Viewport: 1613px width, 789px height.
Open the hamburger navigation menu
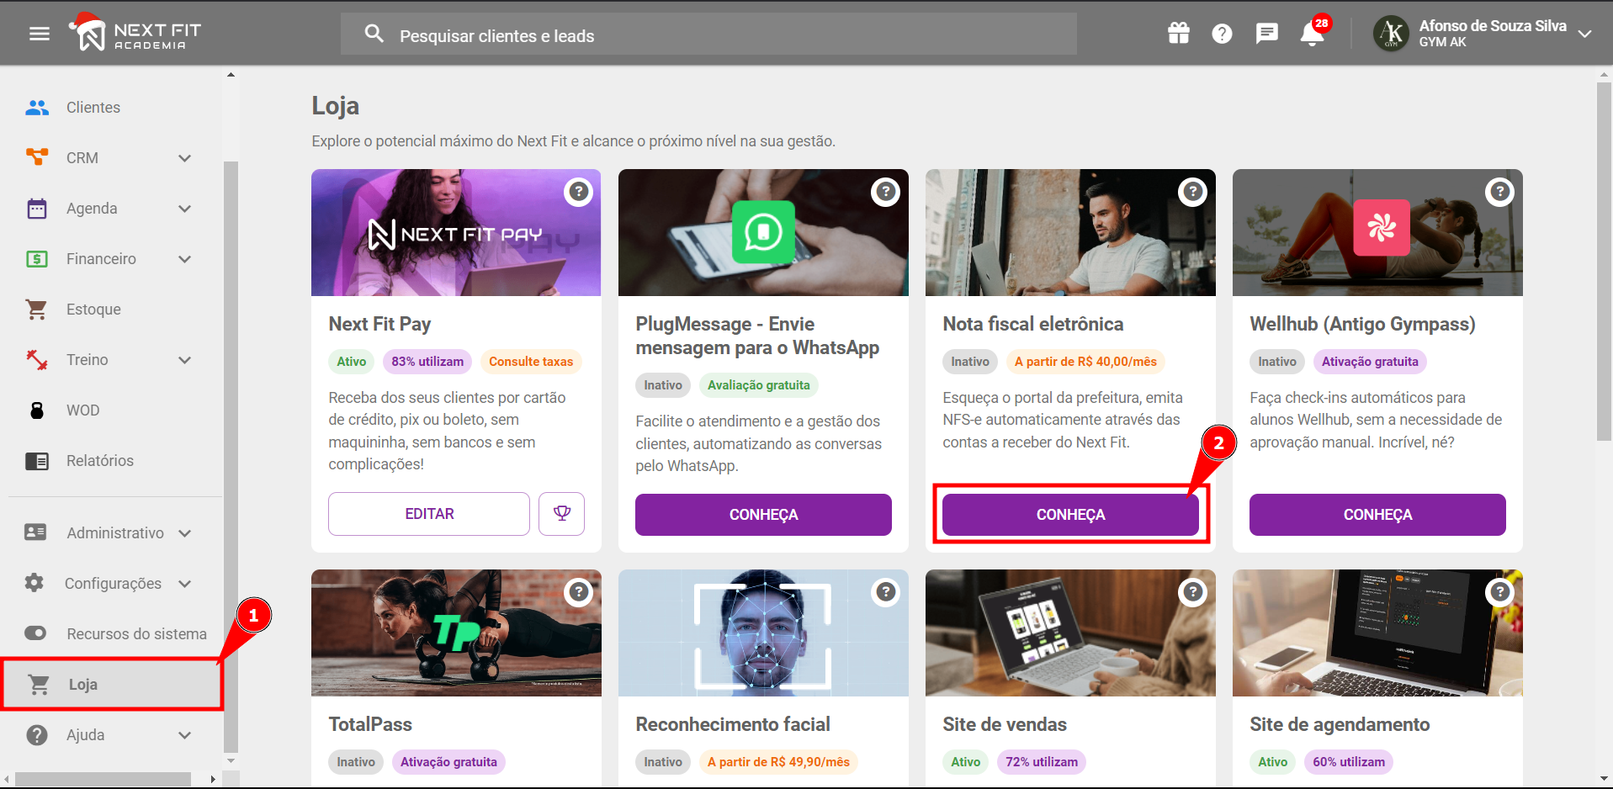[x=40, y=34]
